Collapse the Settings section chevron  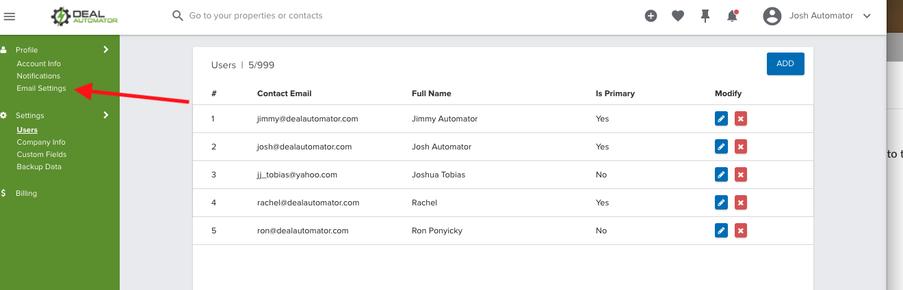click(x=106, y=115)
